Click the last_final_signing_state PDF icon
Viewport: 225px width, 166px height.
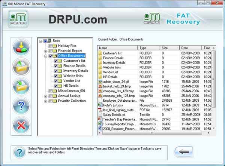[x=100, y=110]
